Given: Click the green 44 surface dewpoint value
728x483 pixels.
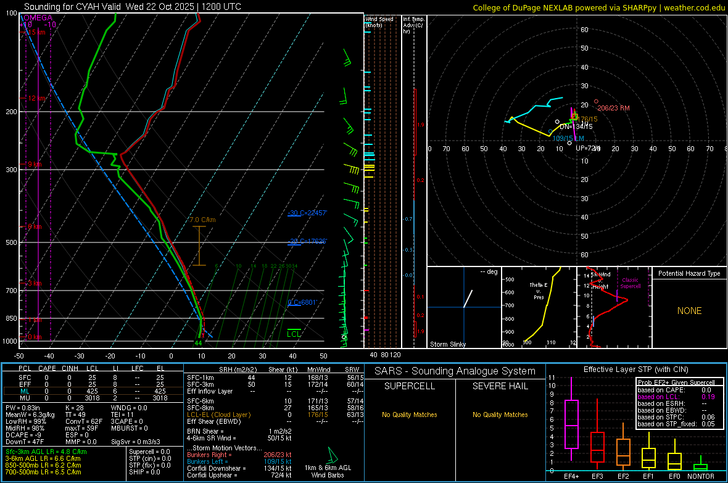Looking at the screenshot, I should pos(198,343).
